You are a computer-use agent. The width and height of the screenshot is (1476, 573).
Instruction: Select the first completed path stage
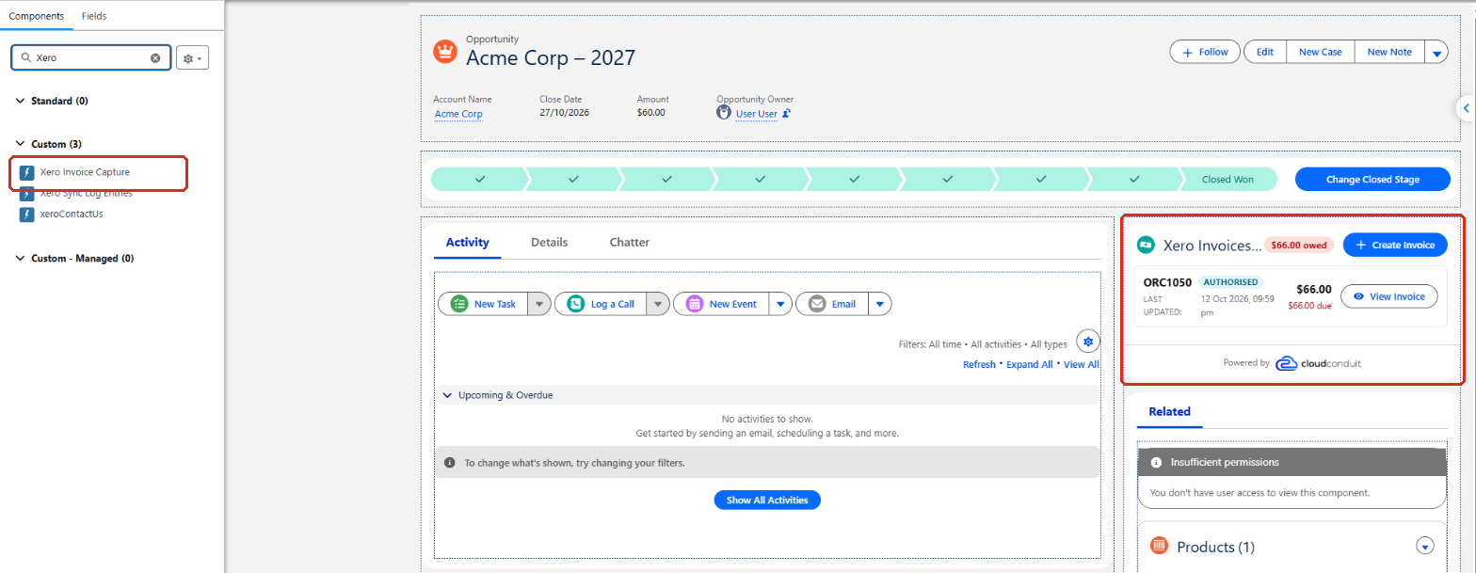pos(480,179)
